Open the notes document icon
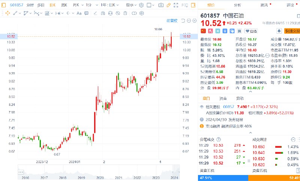The width and height of the screenshot is (300, 181). (239, 31)
